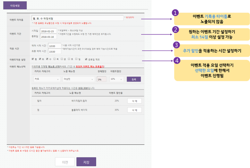Select the 30% discount cell
Viewport: 250px width, 168px height.
click(117, 110)
